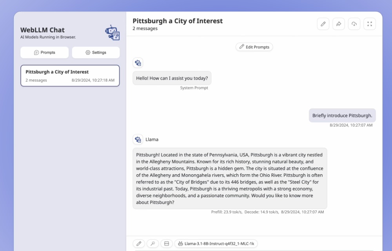
Task: Click the pencil icon above input box
Action: click(139, 244)
